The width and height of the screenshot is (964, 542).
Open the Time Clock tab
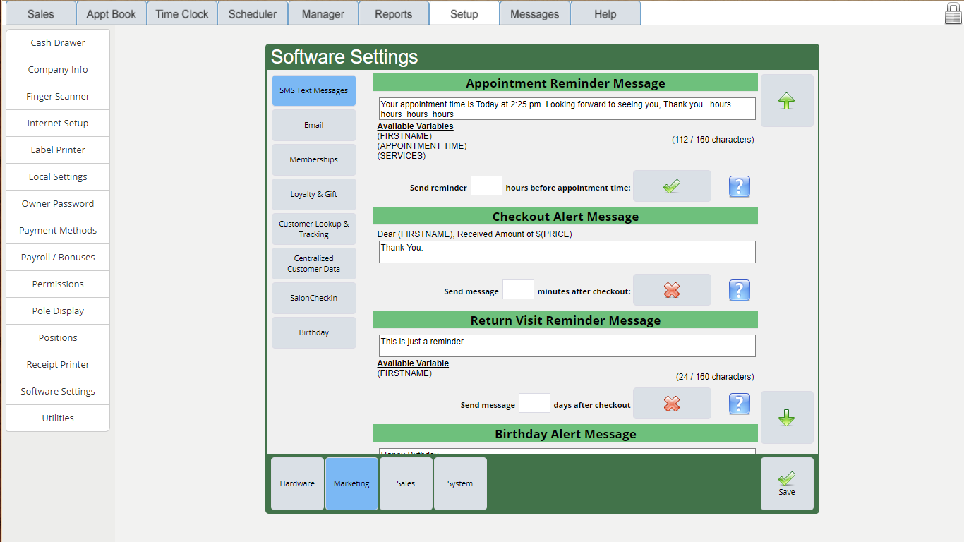click(182, 13)
